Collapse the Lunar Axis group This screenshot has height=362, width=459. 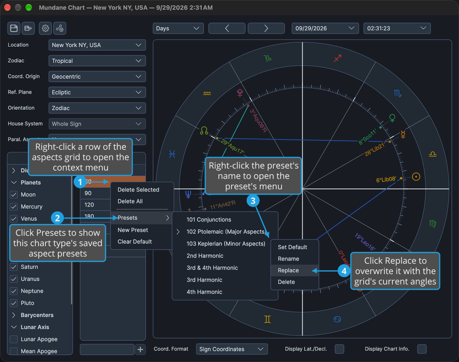tap(14, 327)
